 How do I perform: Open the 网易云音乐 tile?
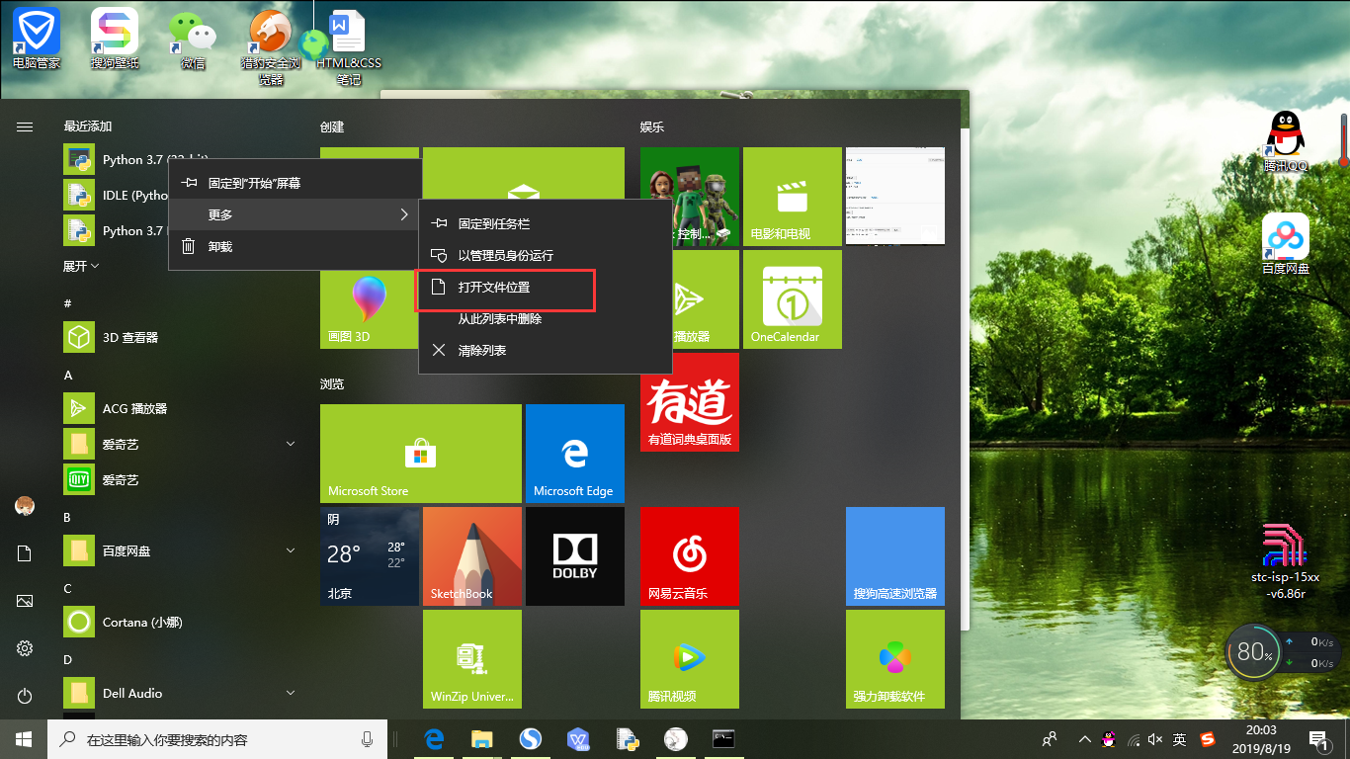[690, 556]
